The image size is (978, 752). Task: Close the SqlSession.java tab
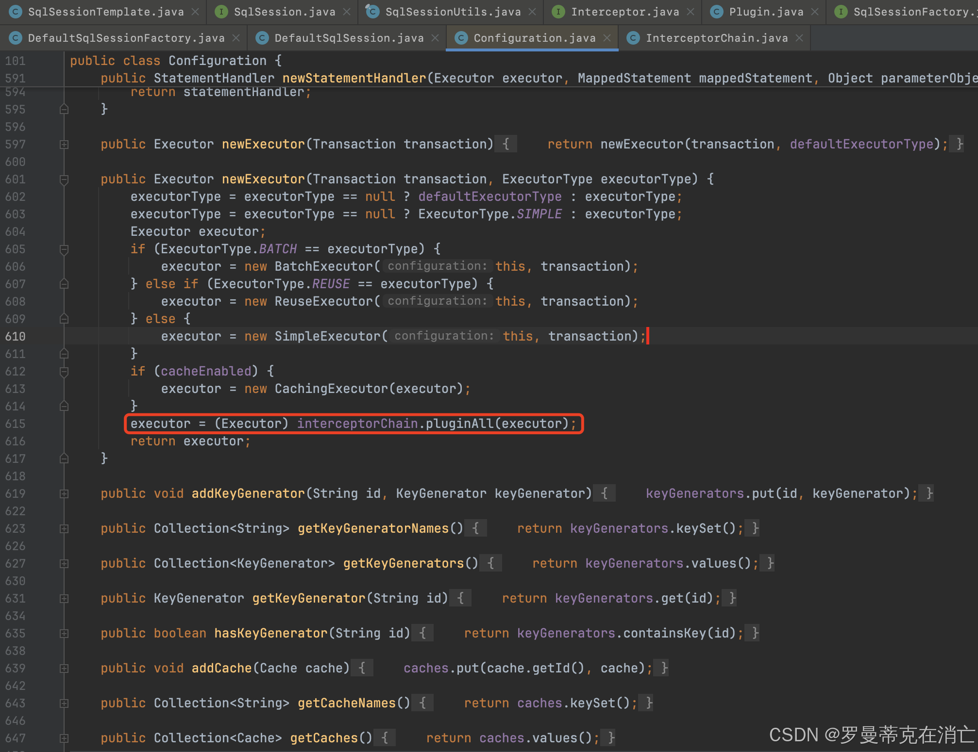[x=347, y=12]
